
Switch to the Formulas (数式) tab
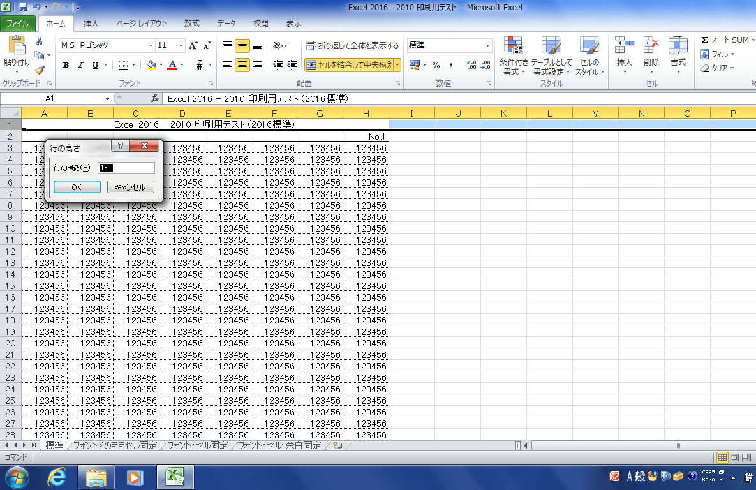click(191, 23)
